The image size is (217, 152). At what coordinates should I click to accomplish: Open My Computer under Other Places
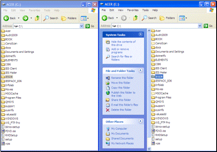(x=117, y=128)
